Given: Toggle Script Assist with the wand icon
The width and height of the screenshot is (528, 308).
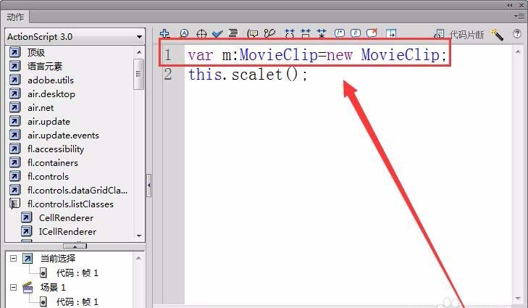Looking at the screenshot, I should click(x=497, y=34).
